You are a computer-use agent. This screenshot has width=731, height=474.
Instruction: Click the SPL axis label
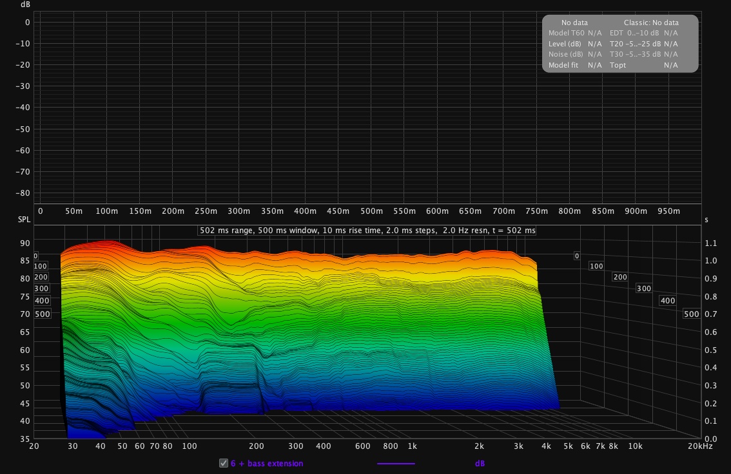tap(24, 220)
